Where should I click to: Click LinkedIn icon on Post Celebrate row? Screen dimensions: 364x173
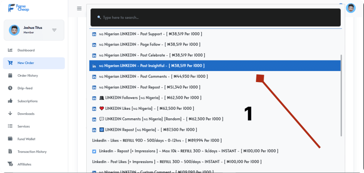coord(94,55)
